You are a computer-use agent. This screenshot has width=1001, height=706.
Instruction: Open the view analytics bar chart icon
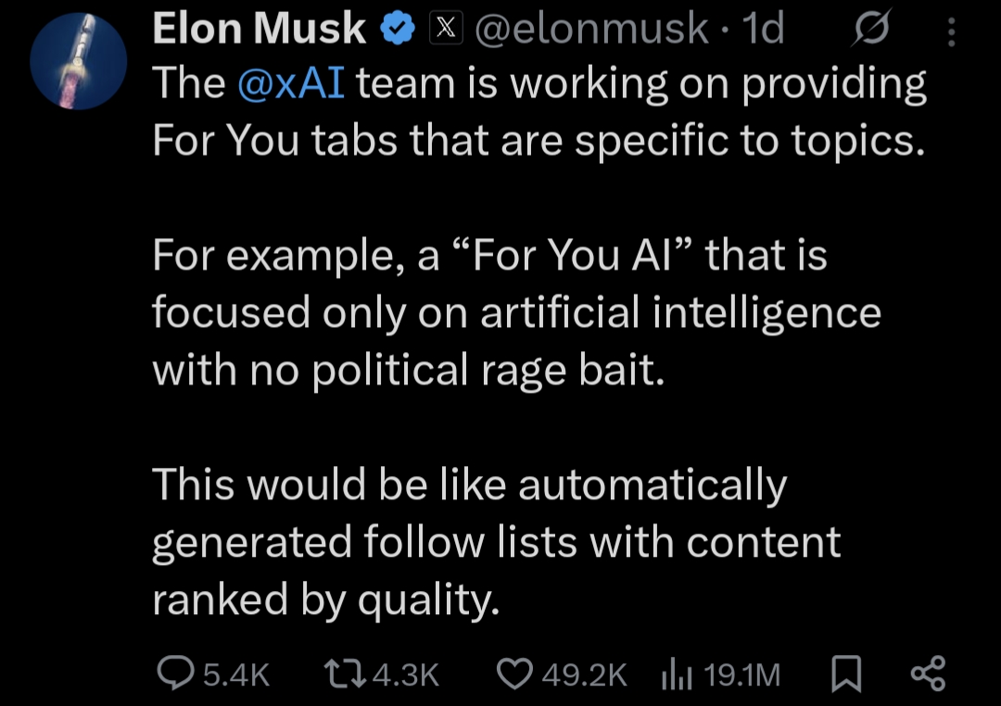click(677, 674)
